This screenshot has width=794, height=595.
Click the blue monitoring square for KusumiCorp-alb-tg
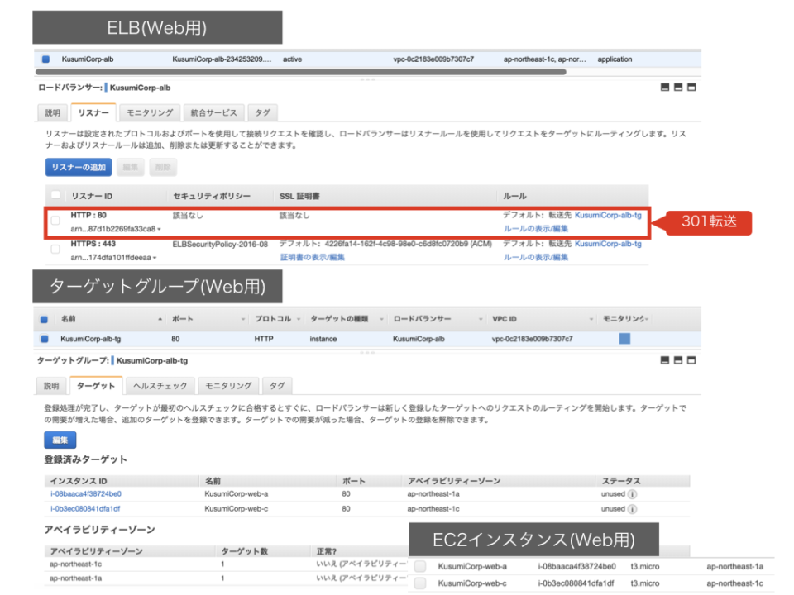click(624, 338)
